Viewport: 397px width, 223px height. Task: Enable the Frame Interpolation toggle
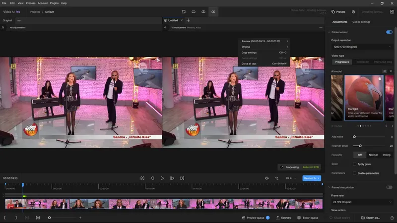coord(389,187)
